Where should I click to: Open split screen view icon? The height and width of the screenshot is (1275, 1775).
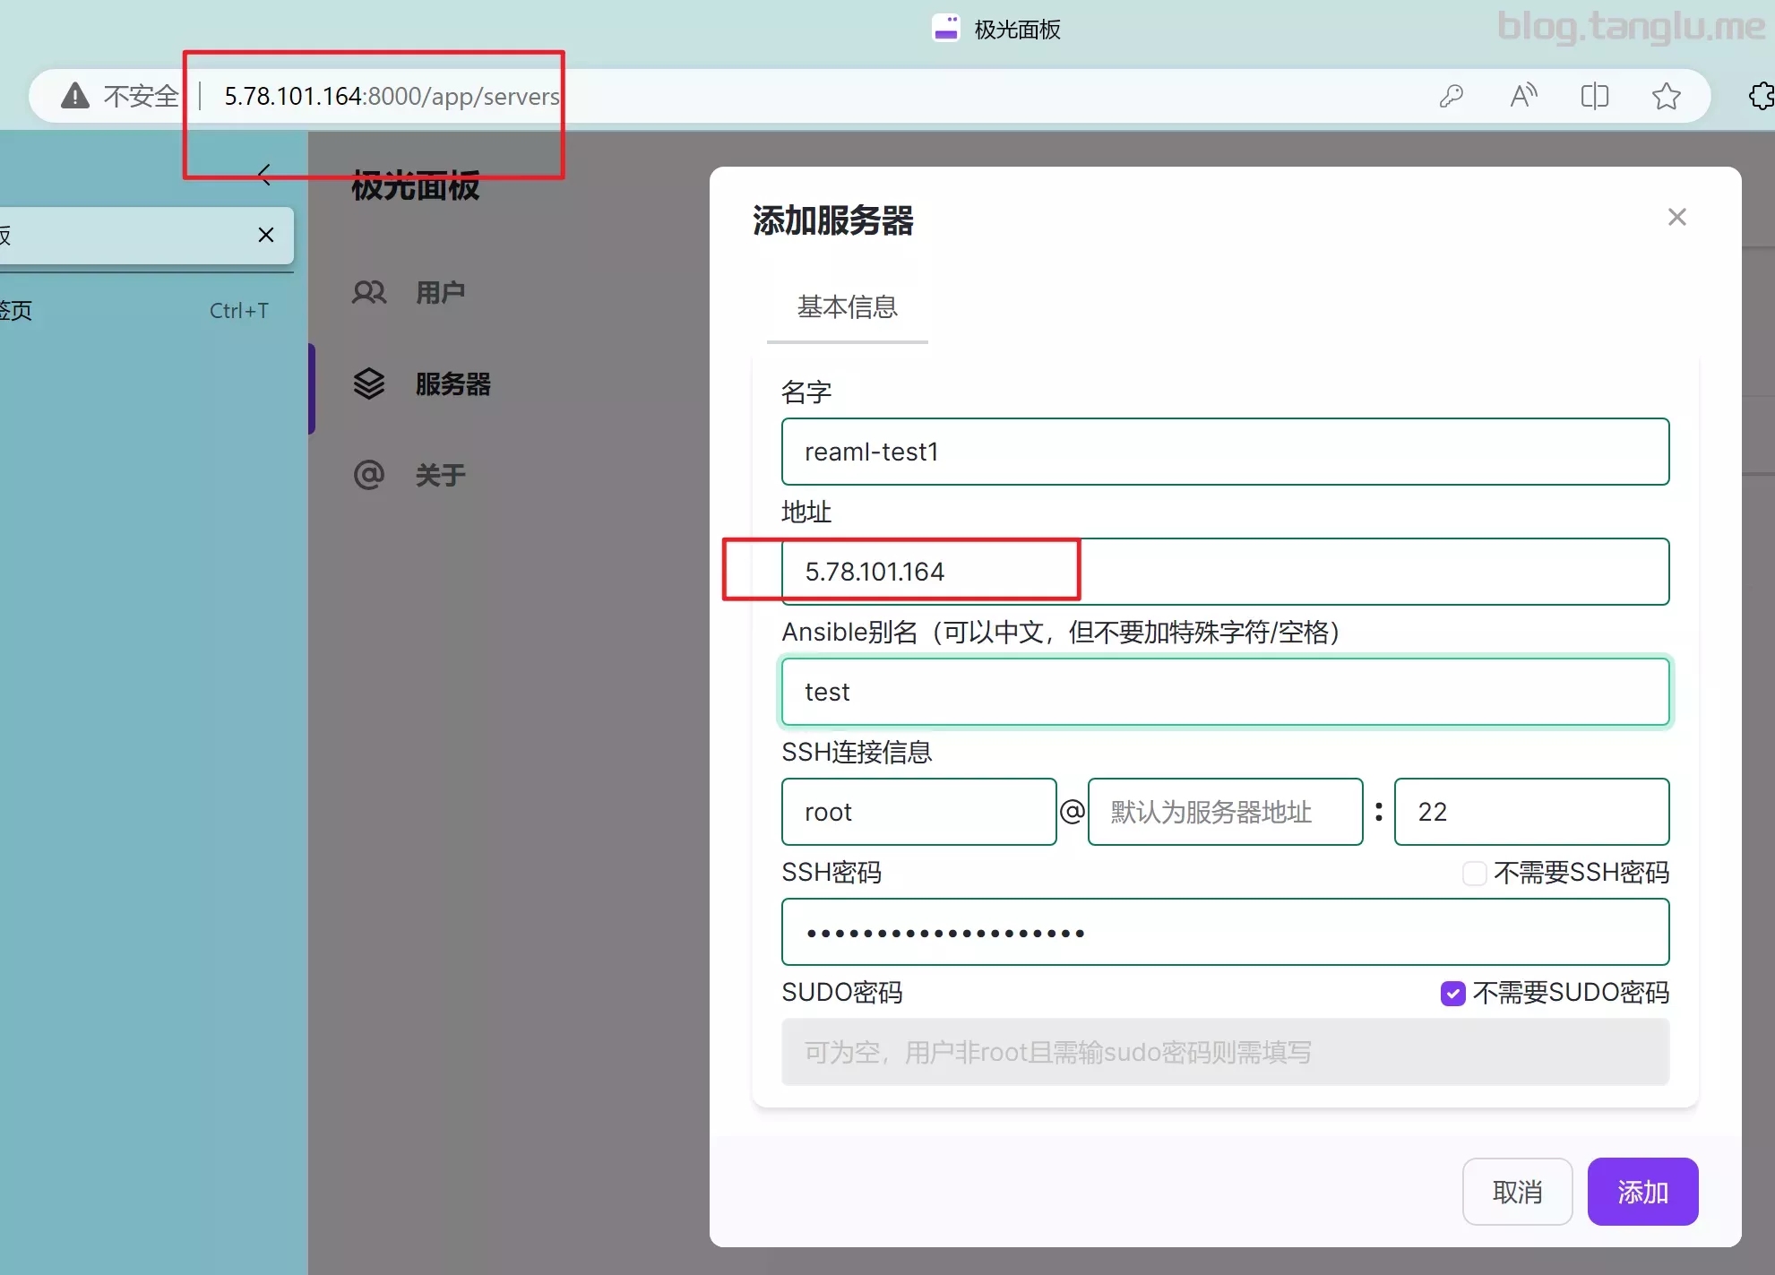point(1595,96)
